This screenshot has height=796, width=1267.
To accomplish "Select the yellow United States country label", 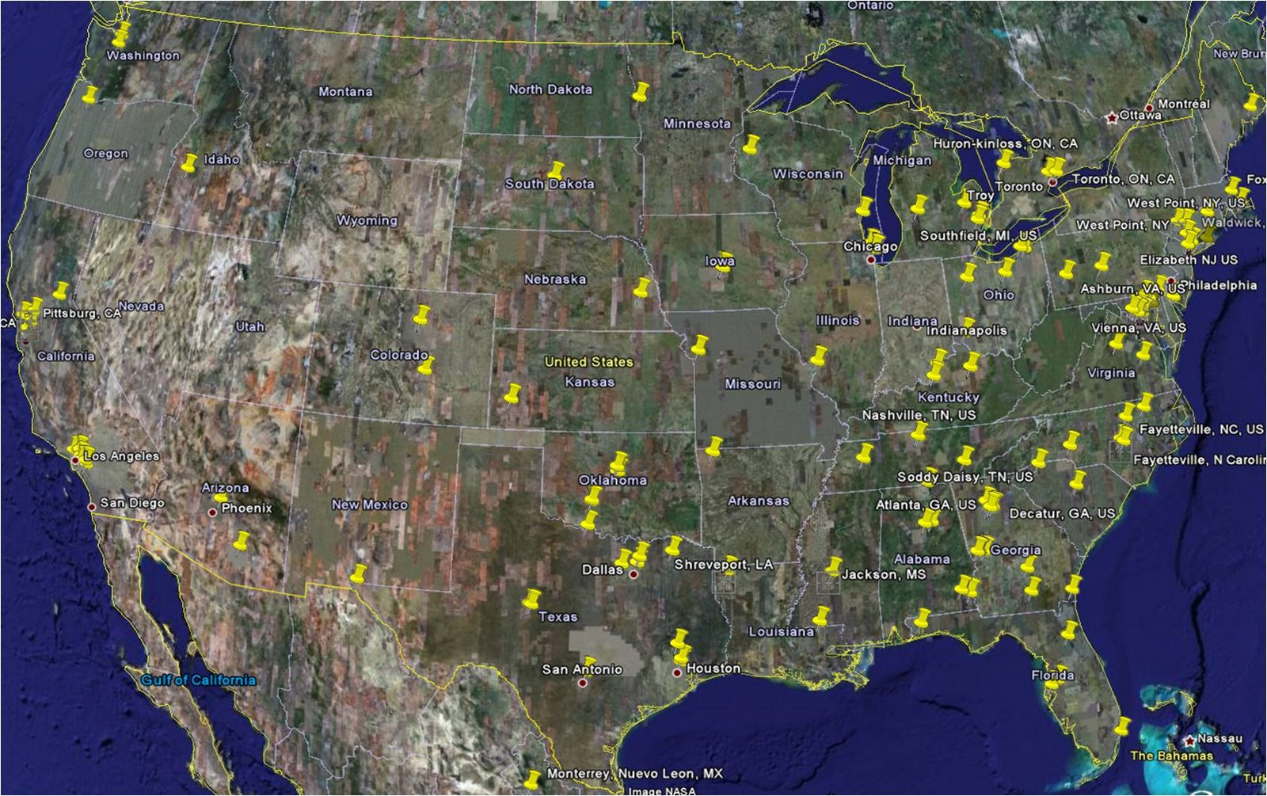I will click(588, 362).
